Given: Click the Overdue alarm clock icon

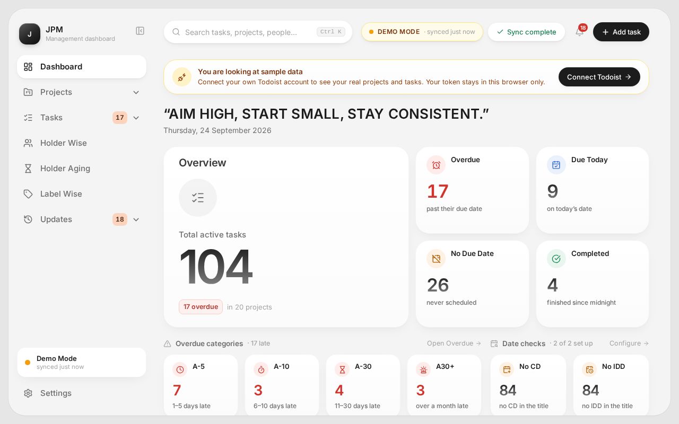Looking at the screenshot, I should [x=436, y=165].
